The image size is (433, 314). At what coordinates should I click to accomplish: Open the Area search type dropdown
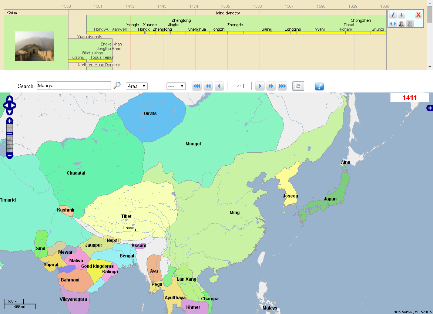pyautogui.click(x=137, y=86)
